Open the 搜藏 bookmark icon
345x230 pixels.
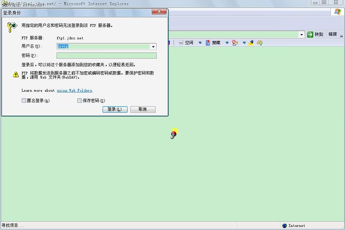pos(208,43)
